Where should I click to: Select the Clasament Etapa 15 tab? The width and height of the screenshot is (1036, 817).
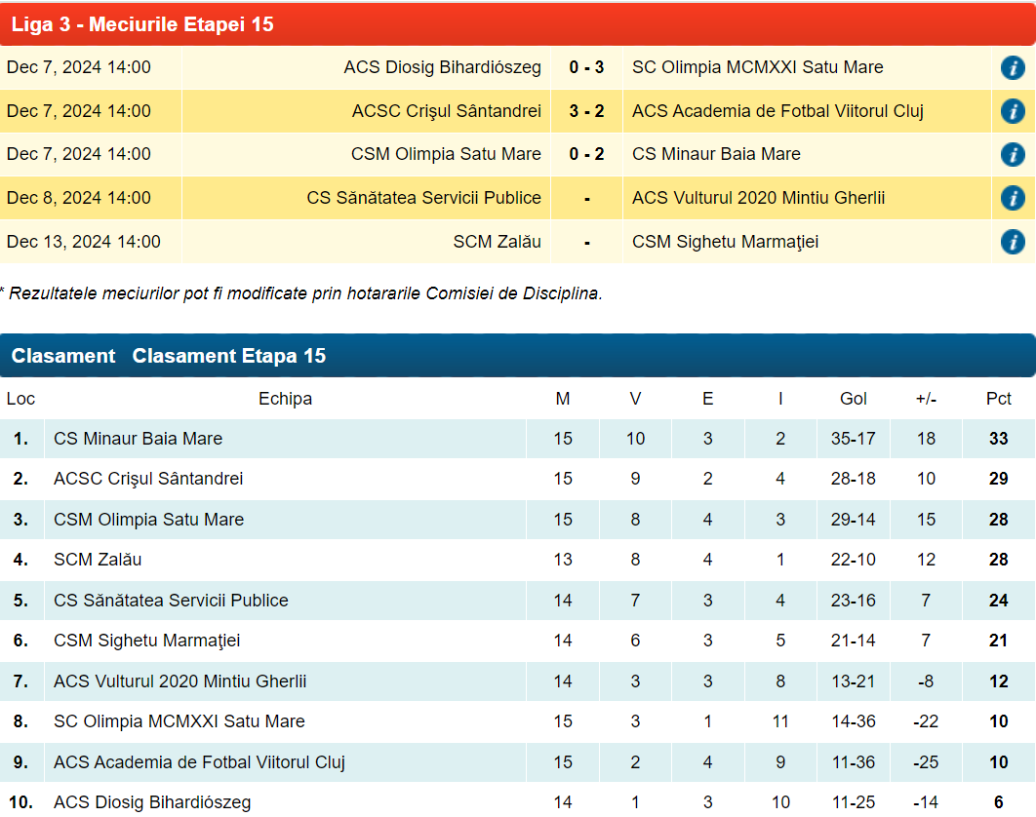(229, 356)
